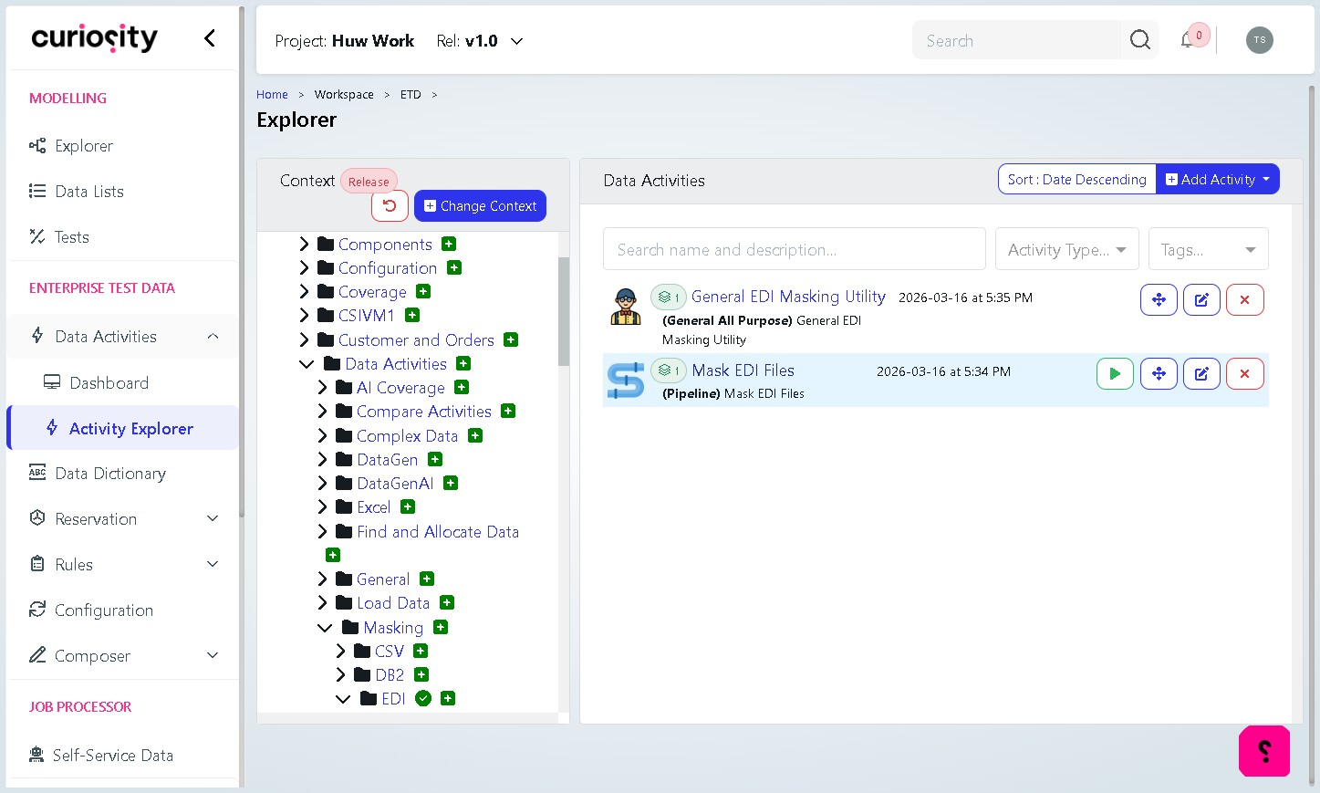Screen dimensions: 1320x793
Task: Move the General EDI Masking Utility activity
Action: click(1159, 299)
